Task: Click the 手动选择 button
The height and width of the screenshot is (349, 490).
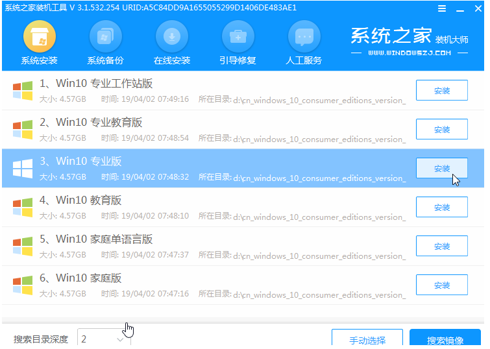Action: coord(367,339)
